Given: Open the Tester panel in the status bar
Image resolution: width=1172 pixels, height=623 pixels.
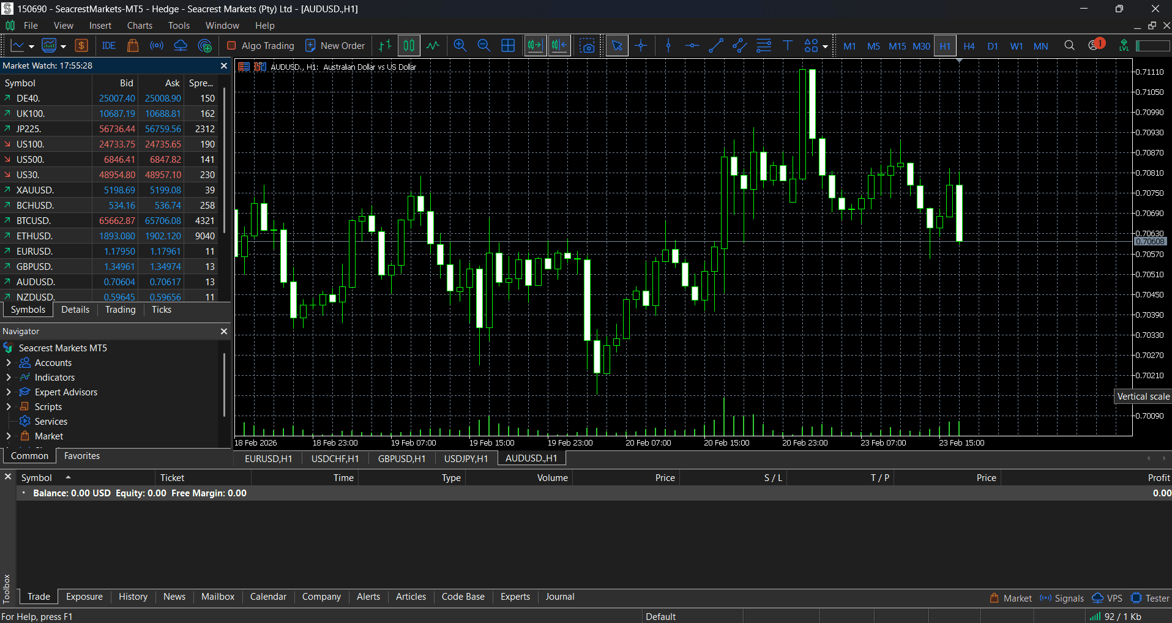Looking at the screenshot, I should pyautogui.click(x=1149, y=597).
